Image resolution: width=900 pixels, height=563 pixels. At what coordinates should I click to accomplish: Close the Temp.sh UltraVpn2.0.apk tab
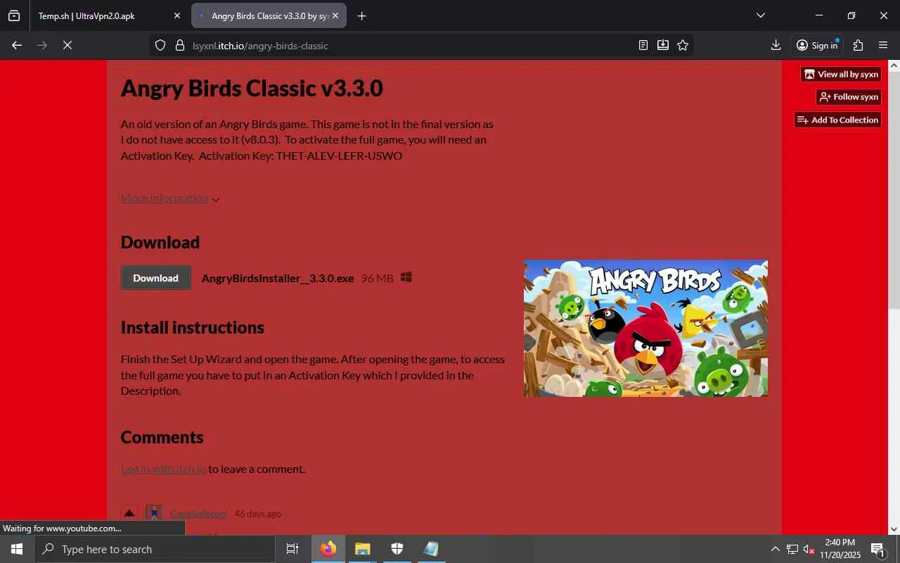[176, 15]
